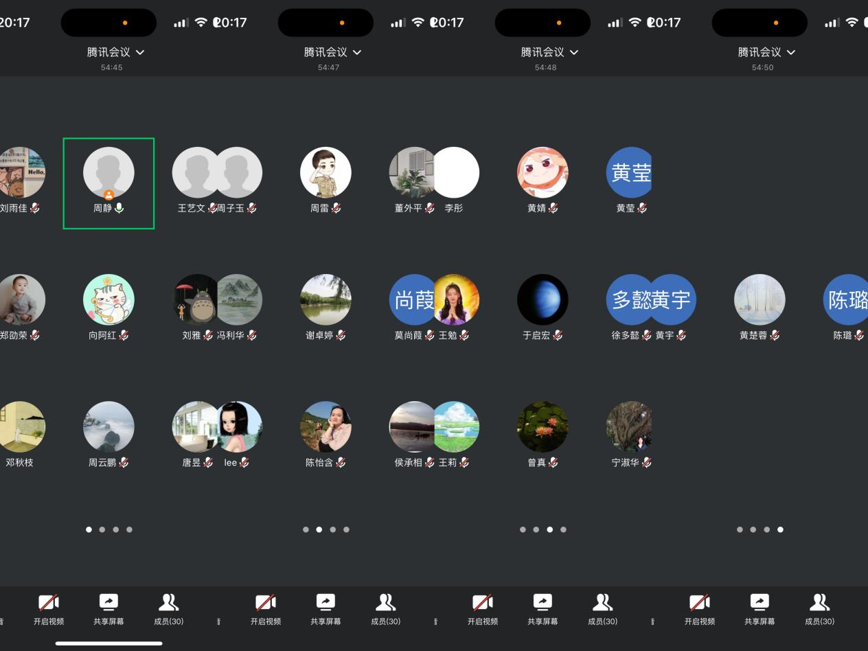Click 周静's green active microphone icon

point(119,208)
